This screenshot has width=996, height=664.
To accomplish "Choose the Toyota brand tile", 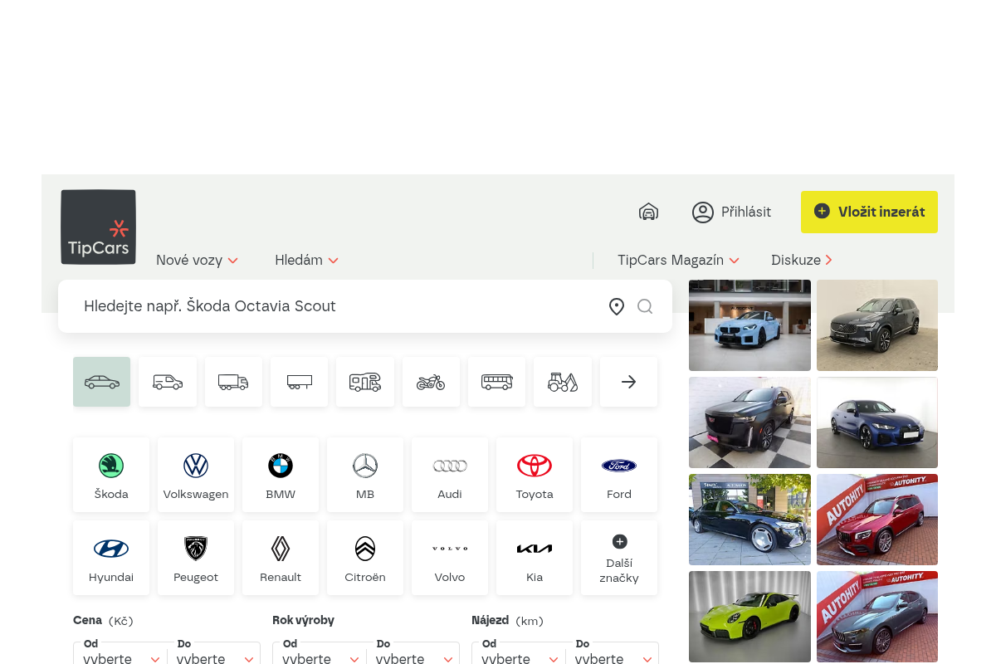I will [535, 475].
